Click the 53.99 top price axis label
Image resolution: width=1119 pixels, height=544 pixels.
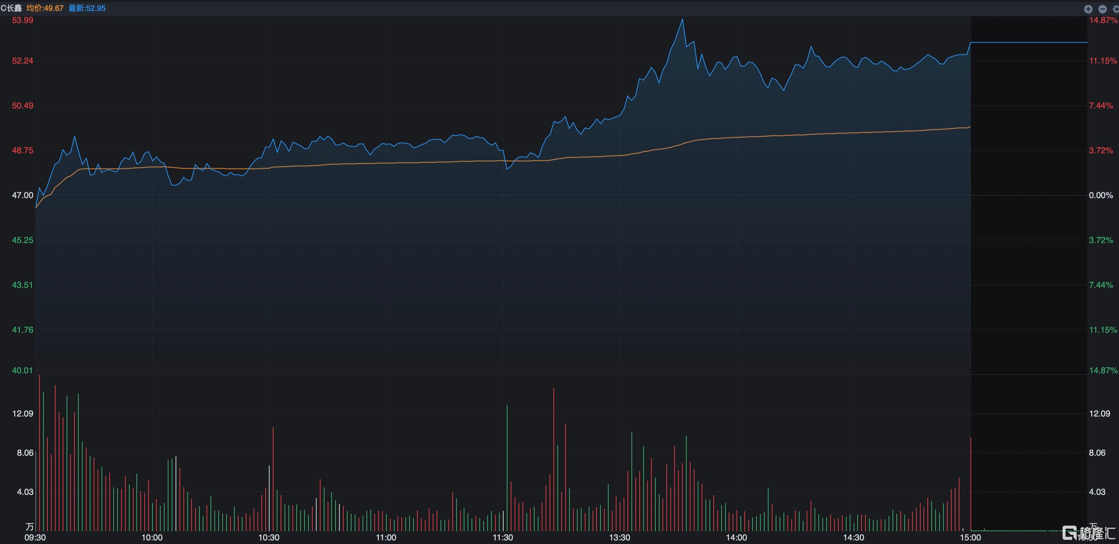(x=22, y=20)
